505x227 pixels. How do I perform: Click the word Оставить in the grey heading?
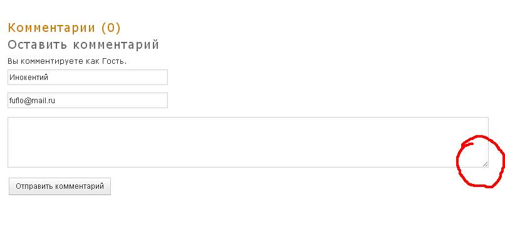(38, 44)
